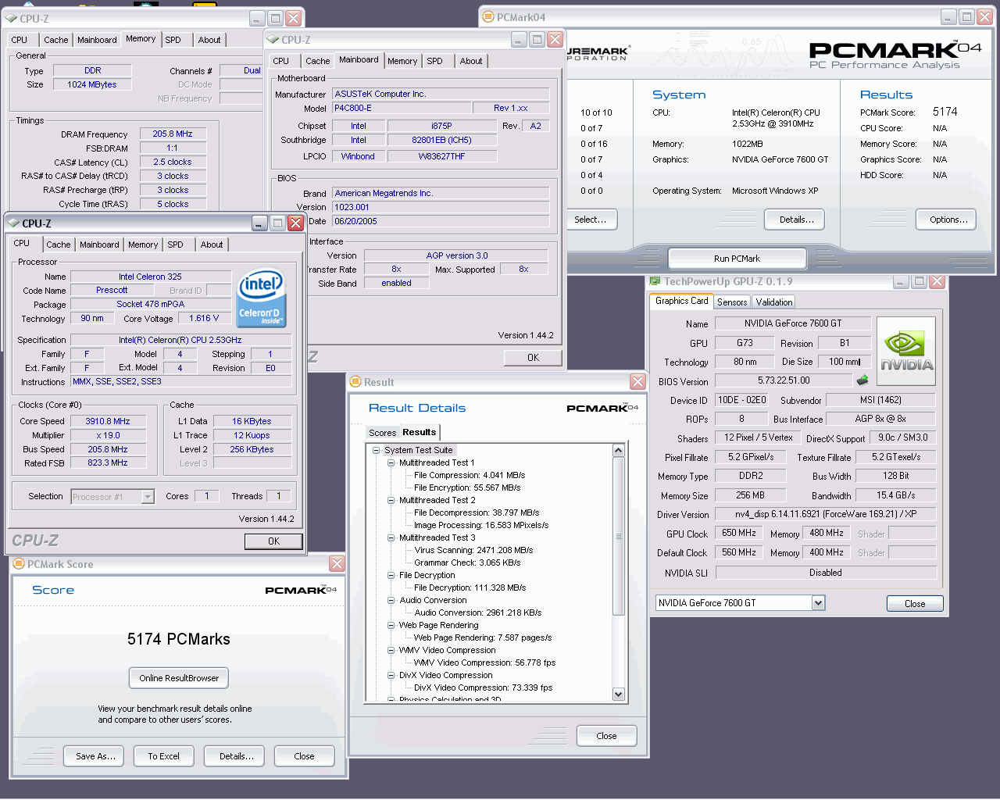Screen dimensions: 1000x800
Task: Open the Online ResultBrowser
Action: click(179, 678)
